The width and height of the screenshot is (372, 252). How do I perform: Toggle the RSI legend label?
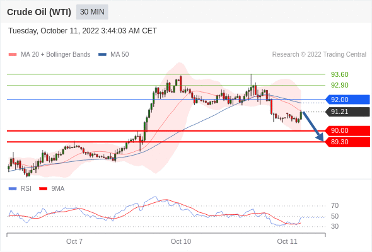click(x=26, y=189)
